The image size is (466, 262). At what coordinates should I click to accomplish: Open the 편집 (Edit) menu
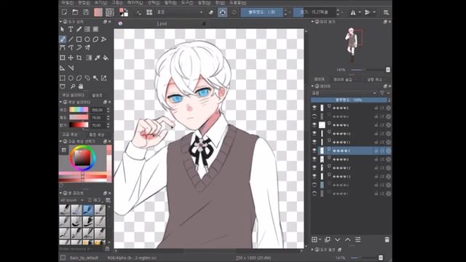pyautogui.click(x=84, y=3)
